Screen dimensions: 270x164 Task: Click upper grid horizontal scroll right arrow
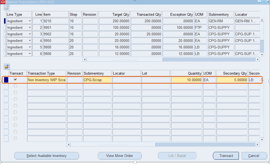point(258,59)
